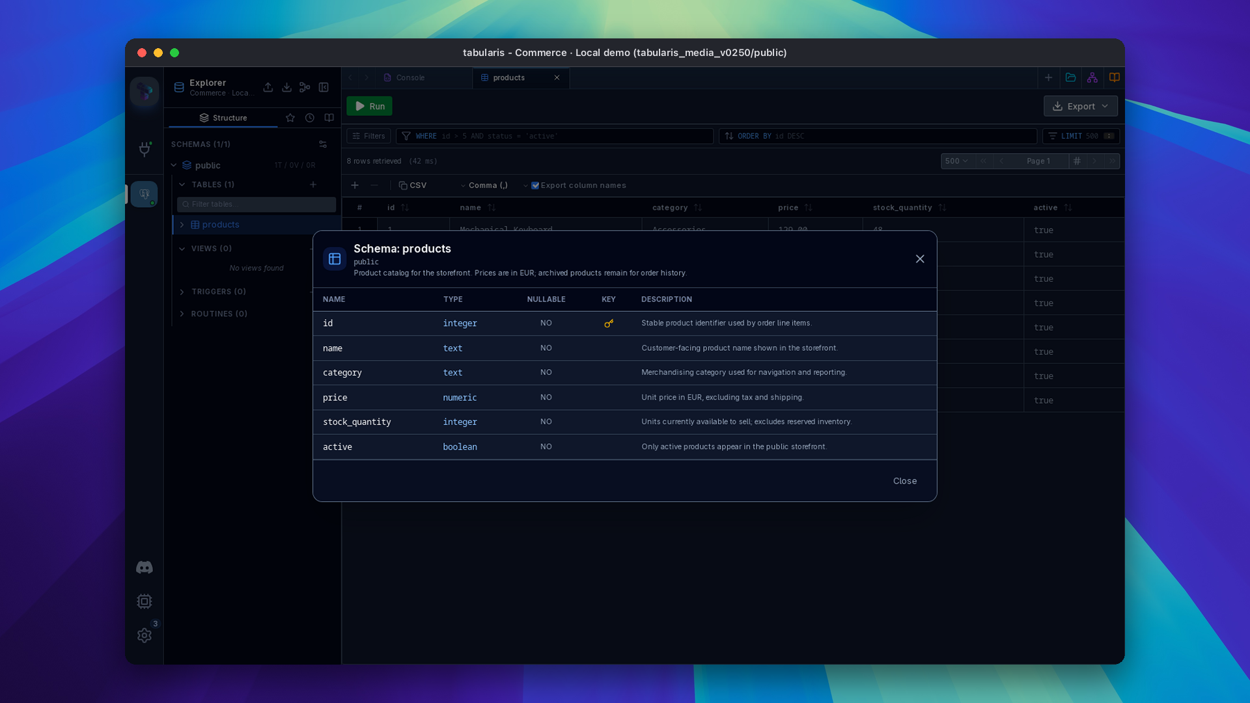
Task: Open the history clock tab
Action: click(310, 118)
